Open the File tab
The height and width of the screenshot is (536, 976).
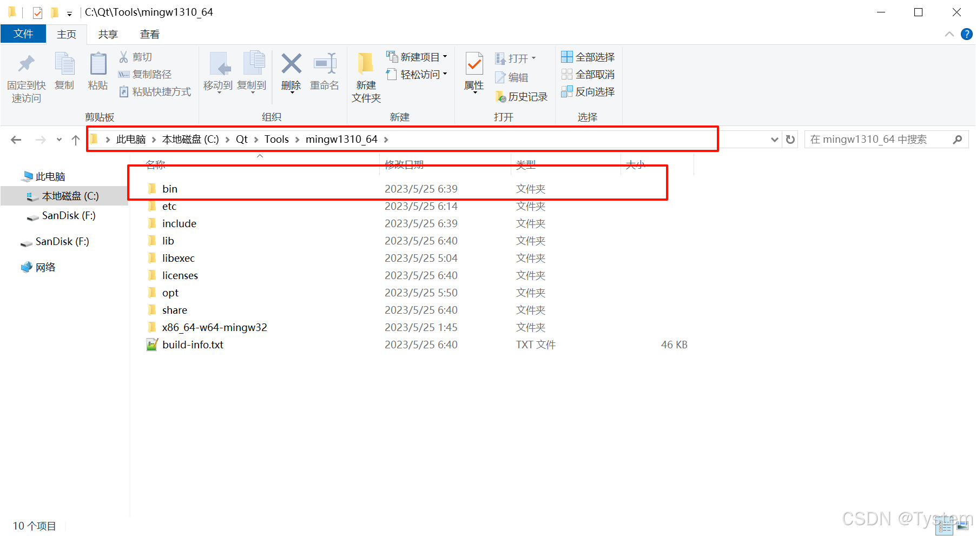23,34
